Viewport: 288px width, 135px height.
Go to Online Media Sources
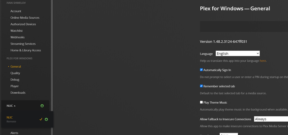pyautogui.click(x=25, y=18)
